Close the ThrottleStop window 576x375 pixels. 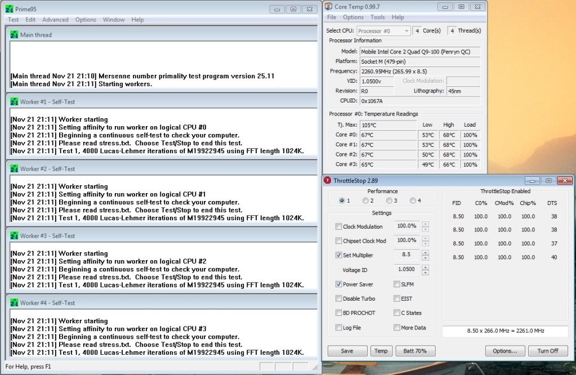565,180
